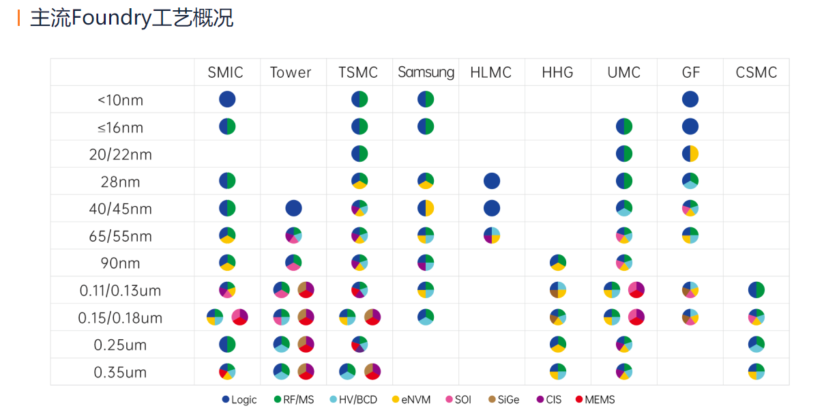Click the 主流Foundry工艺概况 title text
The image size is (824, 419).
pos(132,18)
